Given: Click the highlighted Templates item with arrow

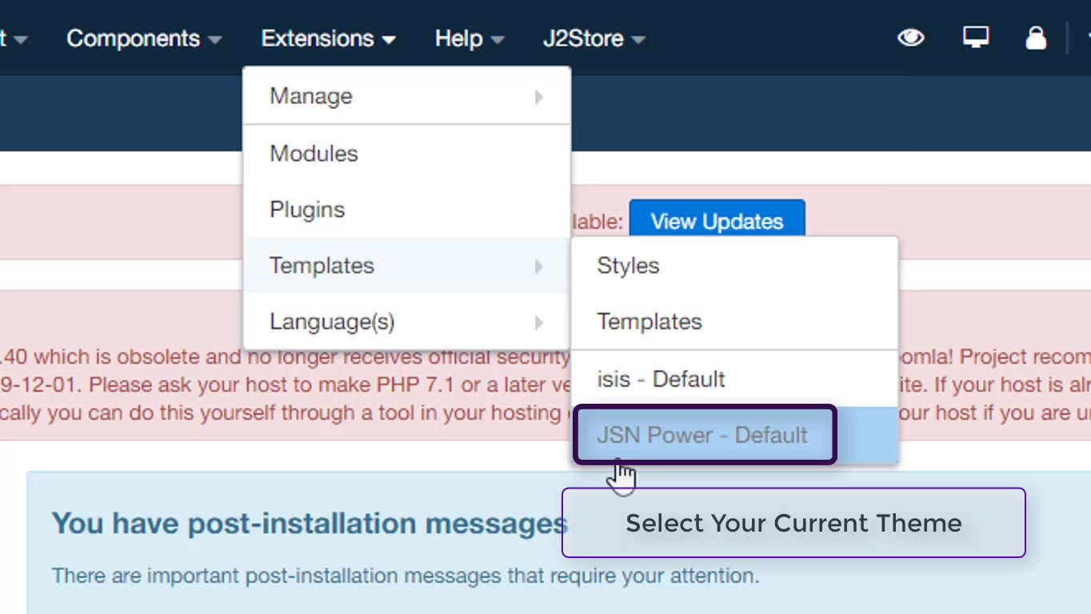Looking at the screenshot, I should coord(322,265).
